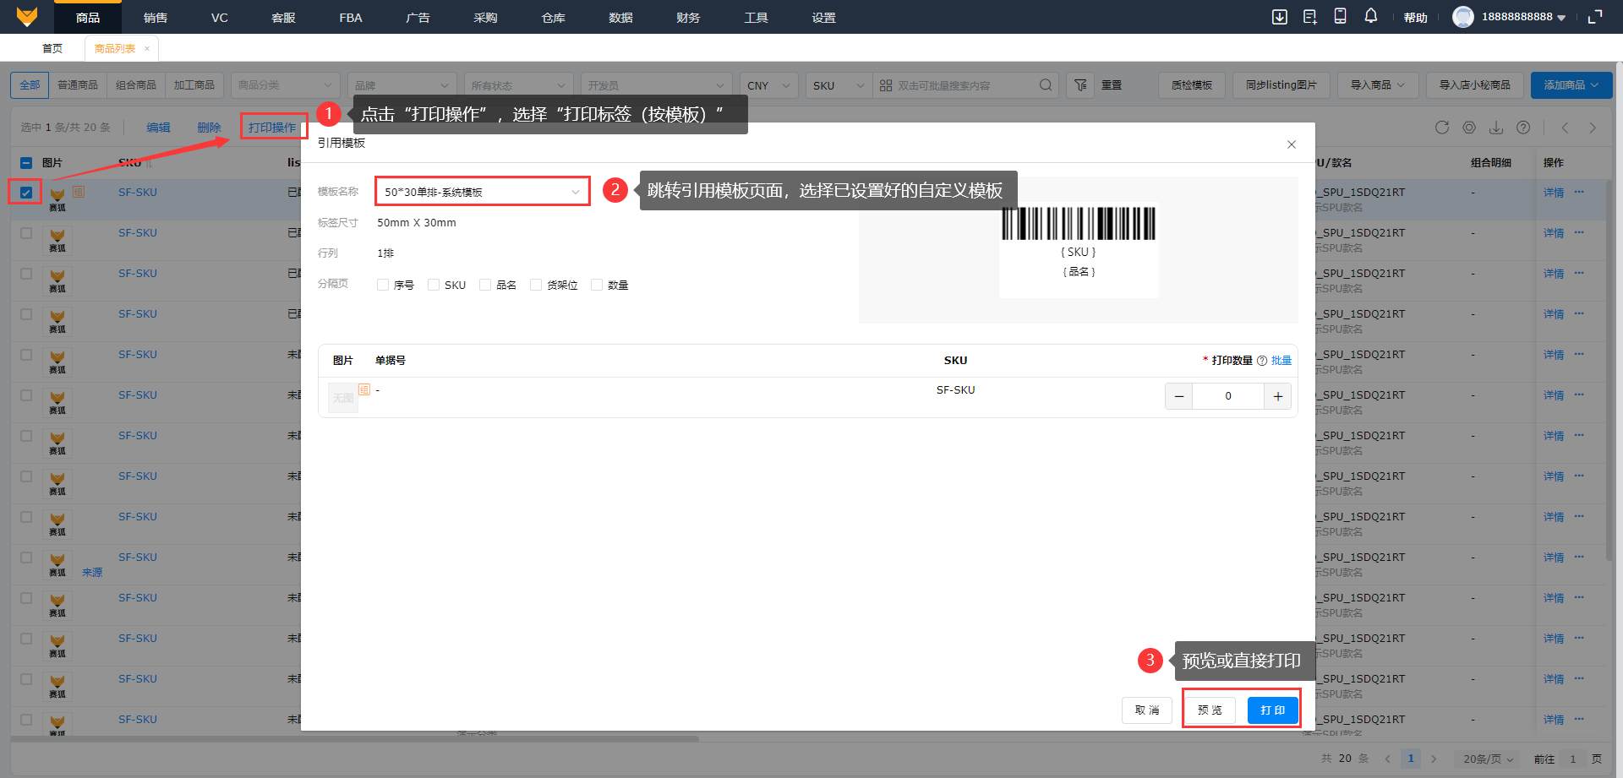Click the pagination next-page arrow

pyautogui.click(x=1434, y=759)
